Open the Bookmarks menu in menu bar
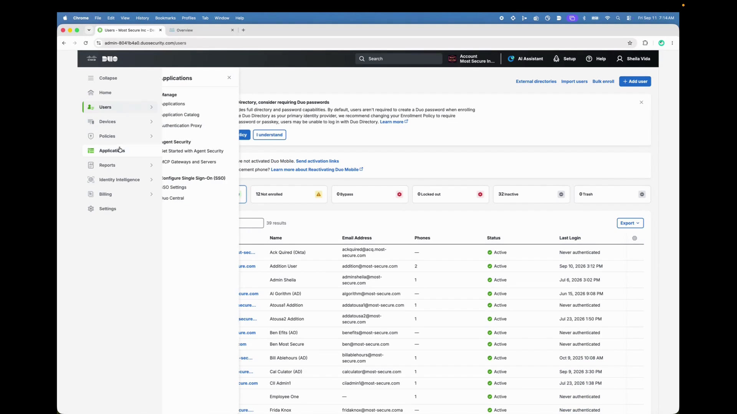The image size is (737, 414). pyautogui.click(x=165, y=18)
